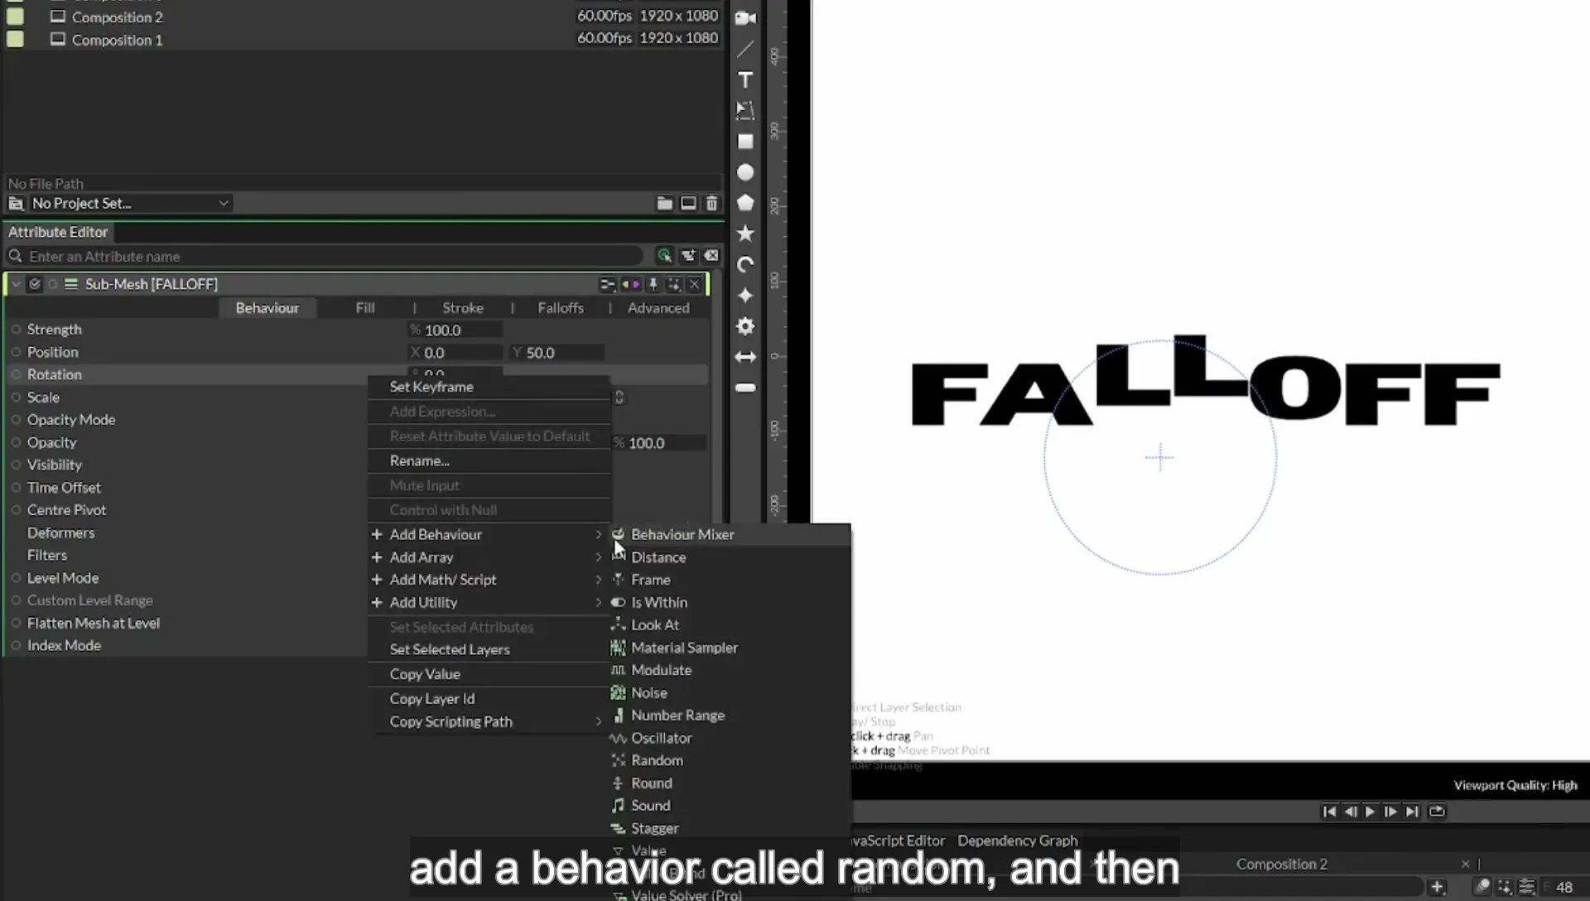The height and width of the screenshot is (901, 1590).
Task: Open the Dependency Graph tab
Action: pyautogui.click(x=1018, y=841)
